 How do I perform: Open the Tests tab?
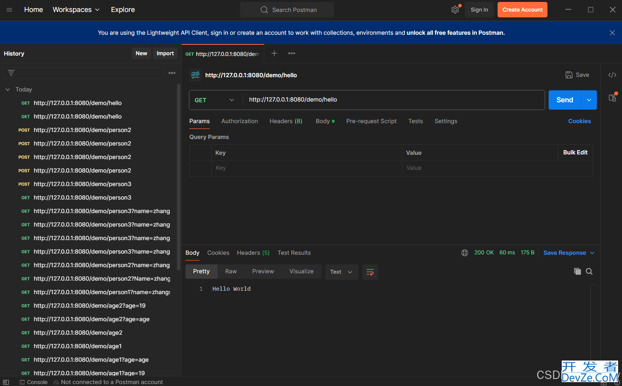[416, 121]
